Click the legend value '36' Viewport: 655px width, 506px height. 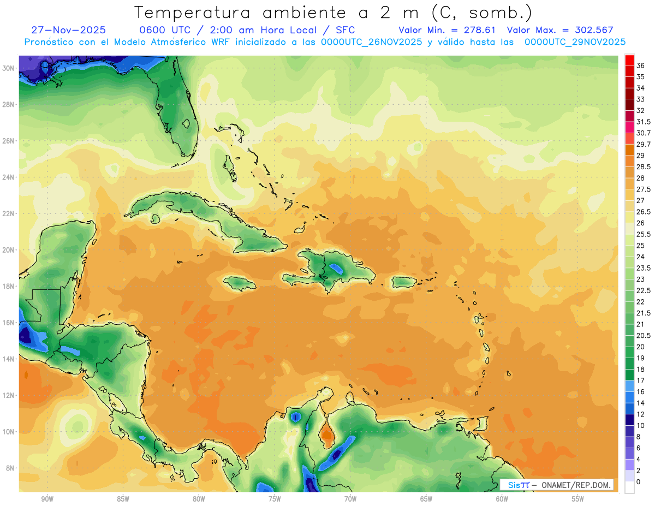(x=641, y=66)
